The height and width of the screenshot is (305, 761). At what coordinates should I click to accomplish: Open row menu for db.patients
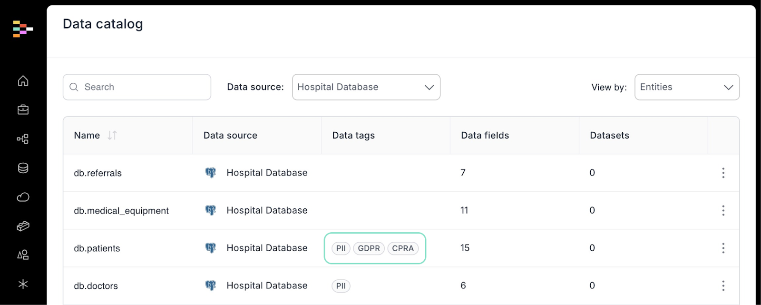click(723, 248)
